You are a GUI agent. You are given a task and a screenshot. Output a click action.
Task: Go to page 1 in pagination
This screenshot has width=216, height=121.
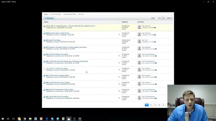pos(147,105)
